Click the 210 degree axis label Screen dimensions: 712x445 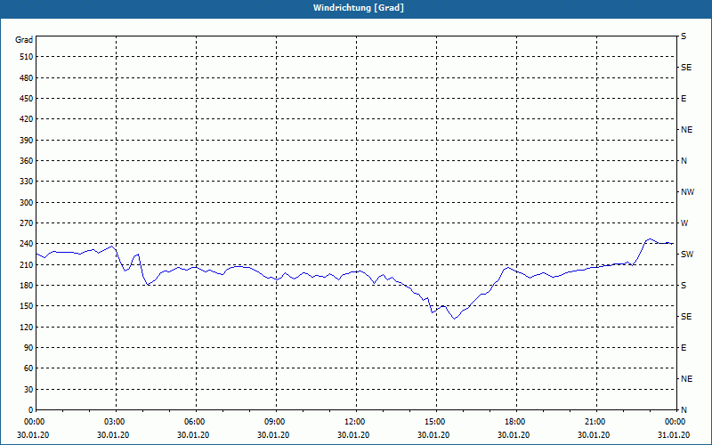(x=27, y=264)
